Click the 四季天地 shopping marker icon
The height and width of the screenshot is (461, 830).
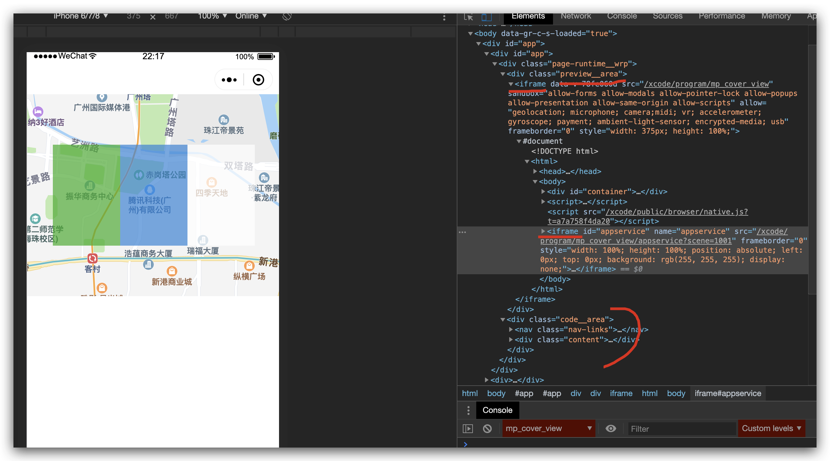(211, 182)
